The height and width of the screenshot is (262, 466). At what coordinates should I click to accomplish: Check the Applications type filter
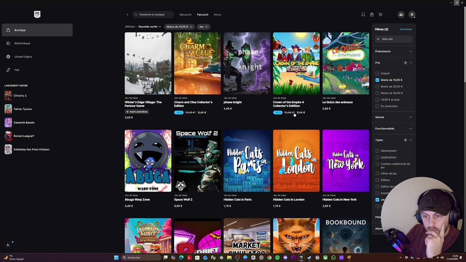377,158
